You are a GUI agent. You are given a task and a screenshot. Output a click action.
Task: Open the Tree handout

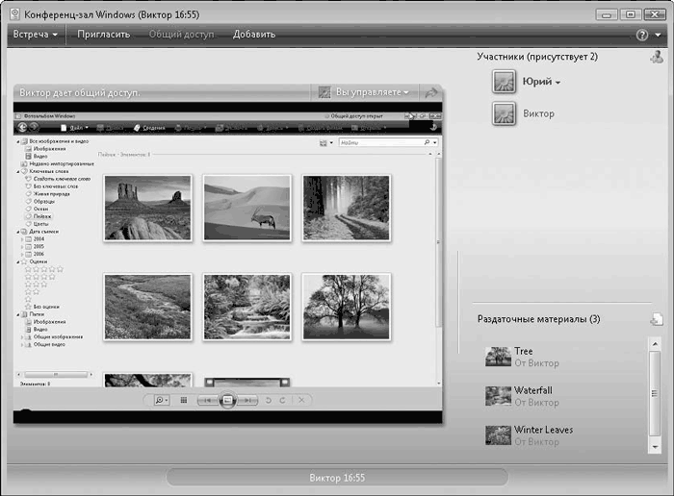pyautogui.click(x=523, y=352)
